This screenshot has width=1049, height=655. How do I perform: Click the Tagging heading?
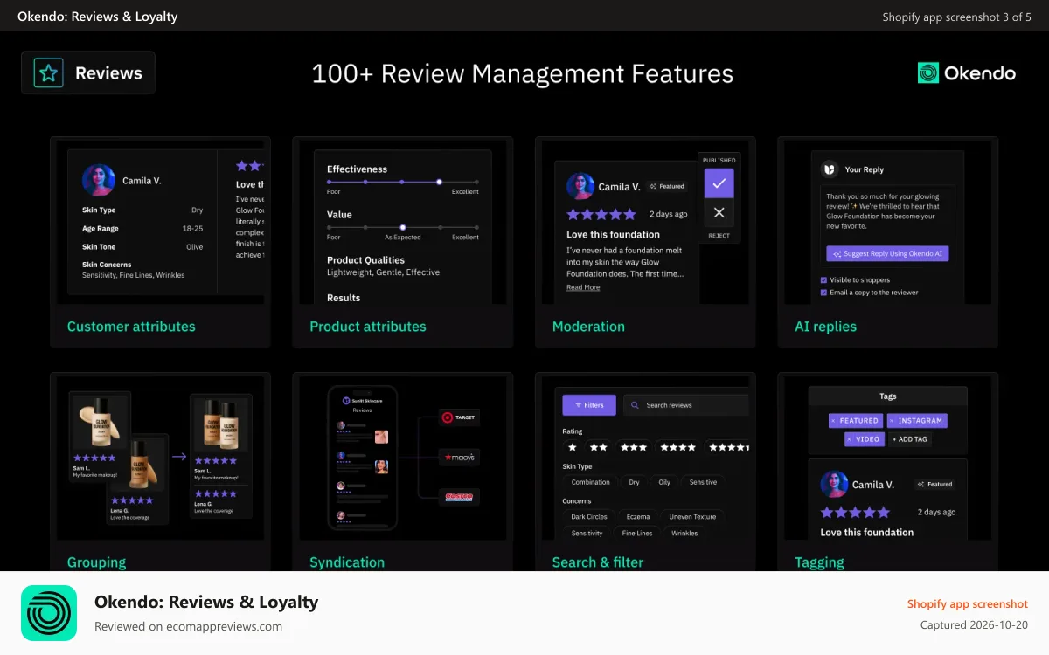(819, 562)
